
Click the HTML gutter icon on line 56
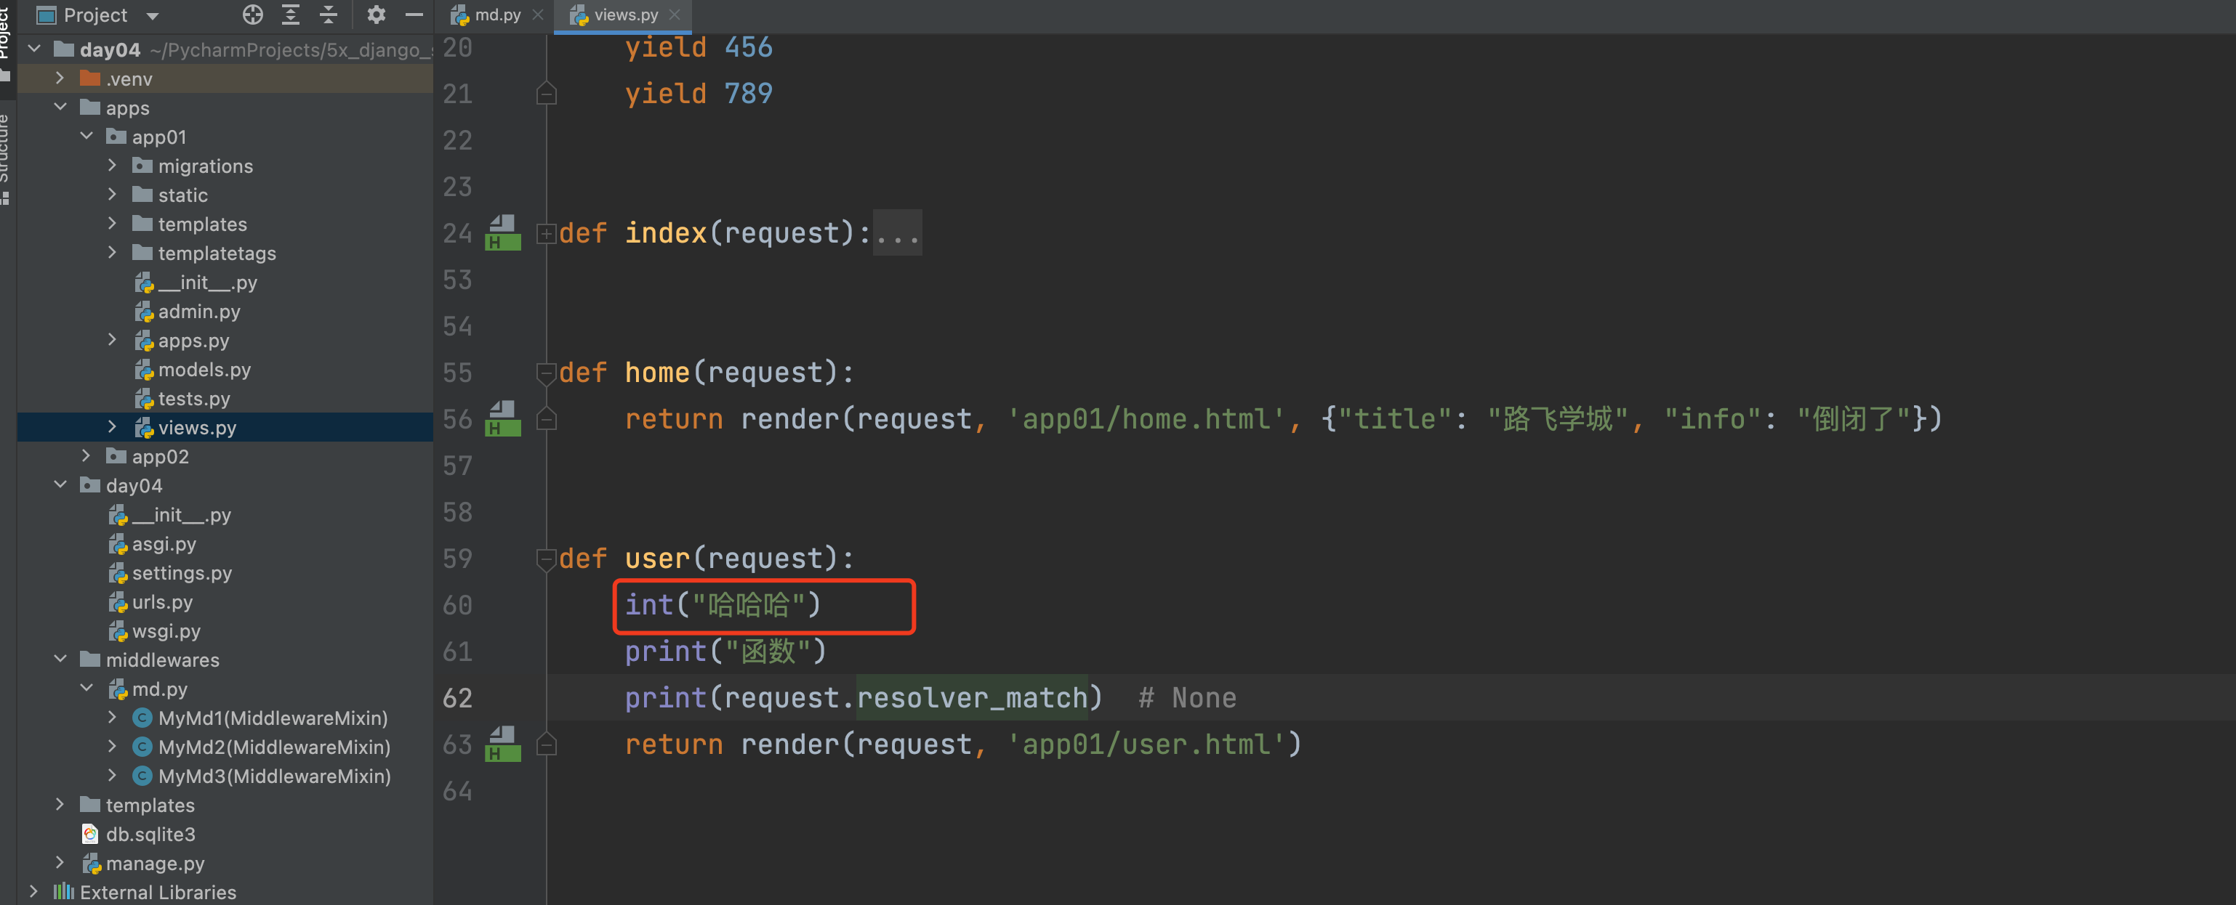point(502,418)
